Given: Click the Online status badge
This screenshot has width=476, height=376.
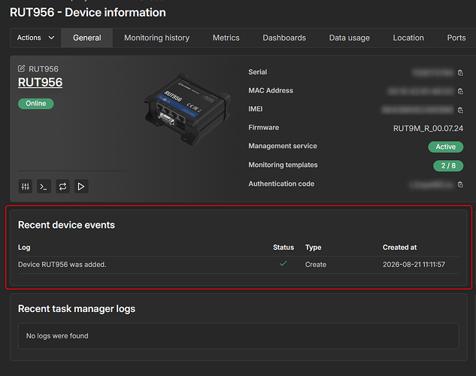Looking at the screenshot, I should click(36, 104).
